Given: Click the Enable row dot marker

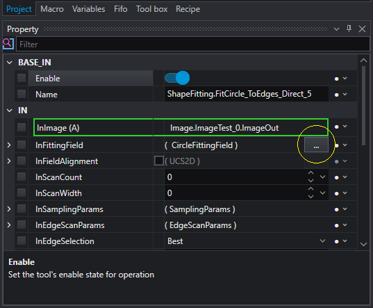Looking at the screenshot, I should coord(336,79).
